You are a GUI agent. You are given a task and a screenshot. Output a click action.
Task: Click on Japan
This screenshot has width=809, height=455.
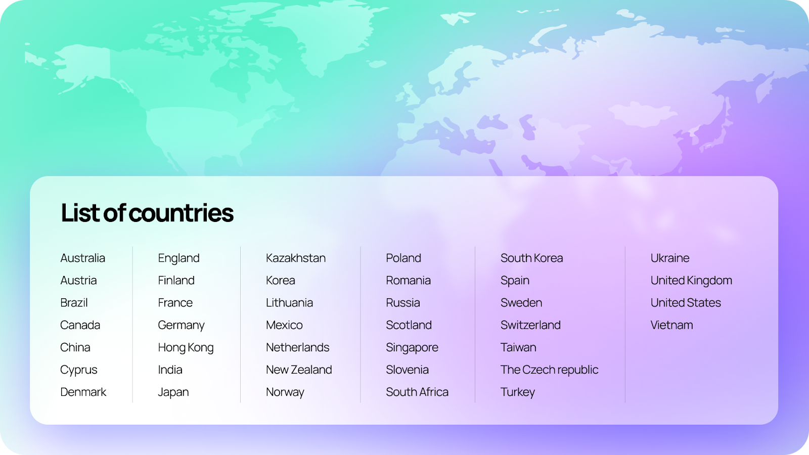173,392
